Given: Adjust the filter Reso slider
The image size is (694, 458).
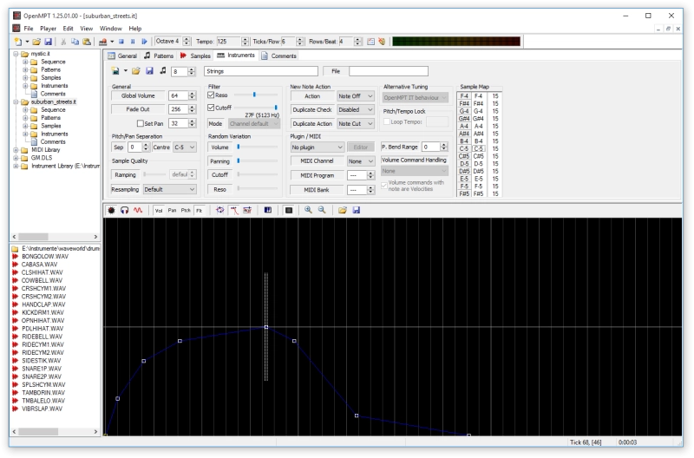Looking at the screenshot, I should [x=256, y=95].
